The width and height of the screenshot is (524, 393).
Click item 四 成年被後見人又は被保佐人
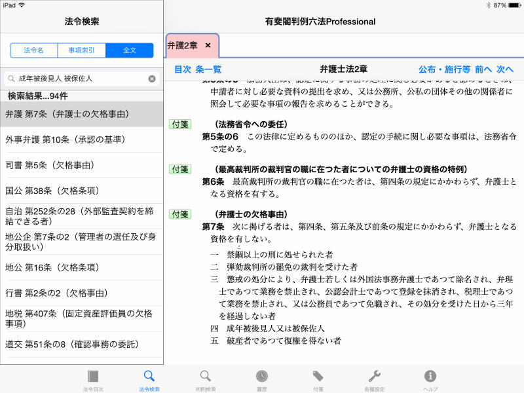(267, 329)
